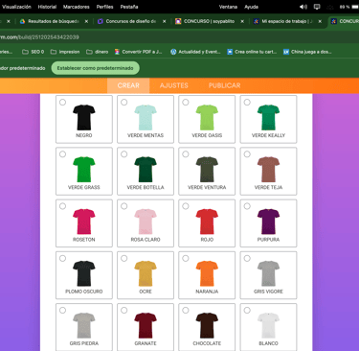Select the NEGRO radio button
Screen dimensions: 359x351
click(62, 102)
